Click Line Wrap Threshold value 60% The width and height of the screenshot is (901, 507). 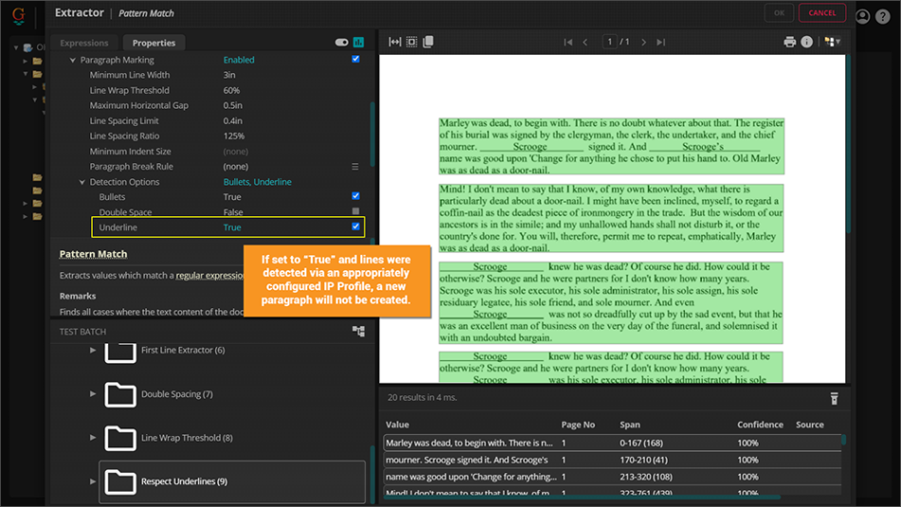231,90
